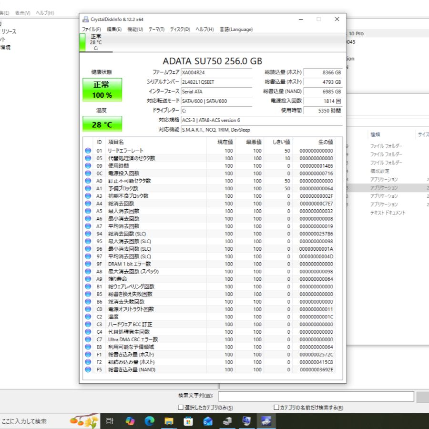Click the Windows taskbar search box
This screenshot has width=429, height=429.
[33, 421]
